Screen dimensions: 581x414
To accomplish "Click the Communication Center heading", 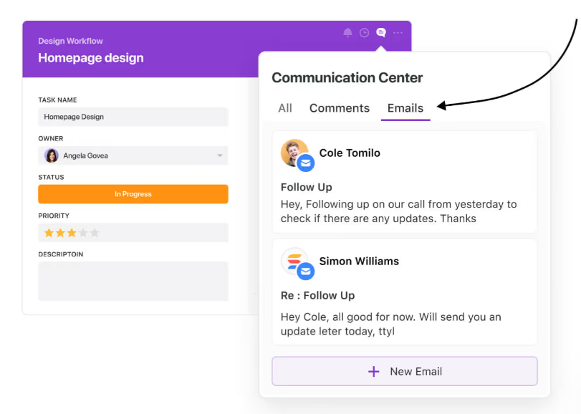I will (347, 78).
